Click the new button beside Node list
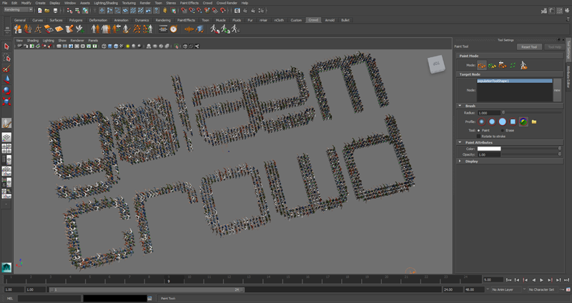This screenshot has width=572, height=303. click(x=557, y=90)
